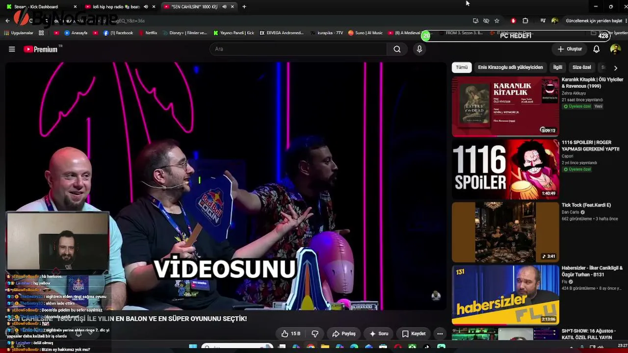Click the YouTube search magnifier button

coord(397,49)
